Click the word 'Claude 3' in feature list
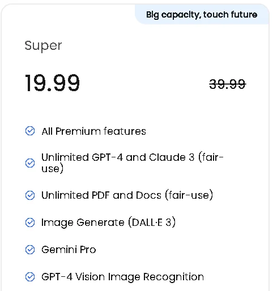The height and width of the screenshot is (291, 277). coord(172,157)
